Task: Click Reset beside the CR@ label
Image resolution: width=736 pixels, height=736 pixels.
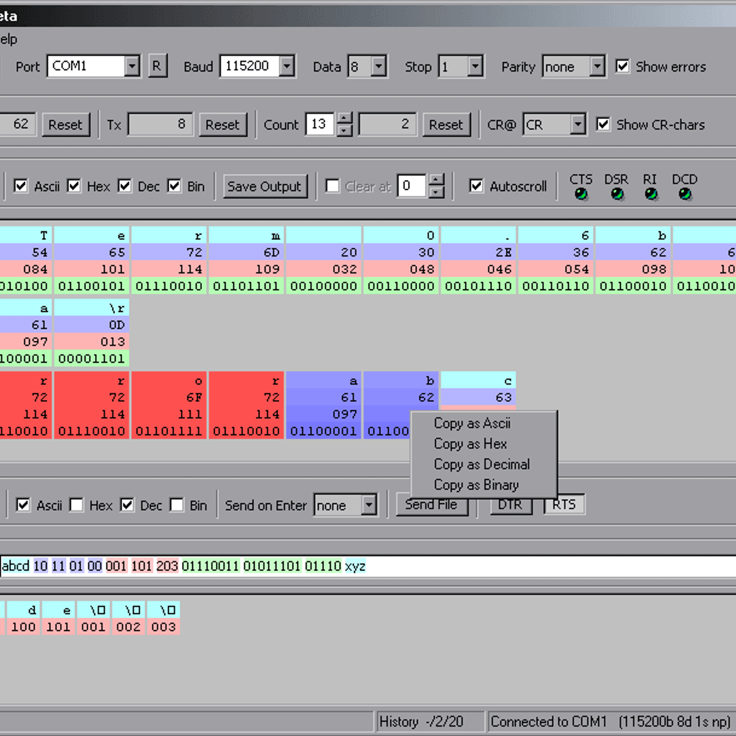Action: pos(446,125)
